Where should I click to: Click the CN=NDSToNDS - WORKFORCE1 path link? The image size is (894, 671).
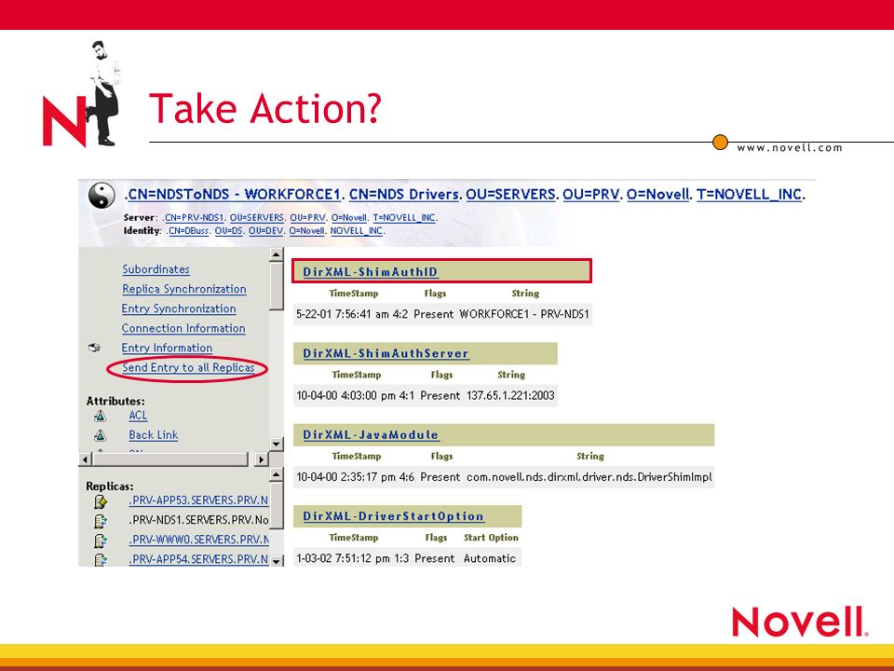click(x=234, y=195)
